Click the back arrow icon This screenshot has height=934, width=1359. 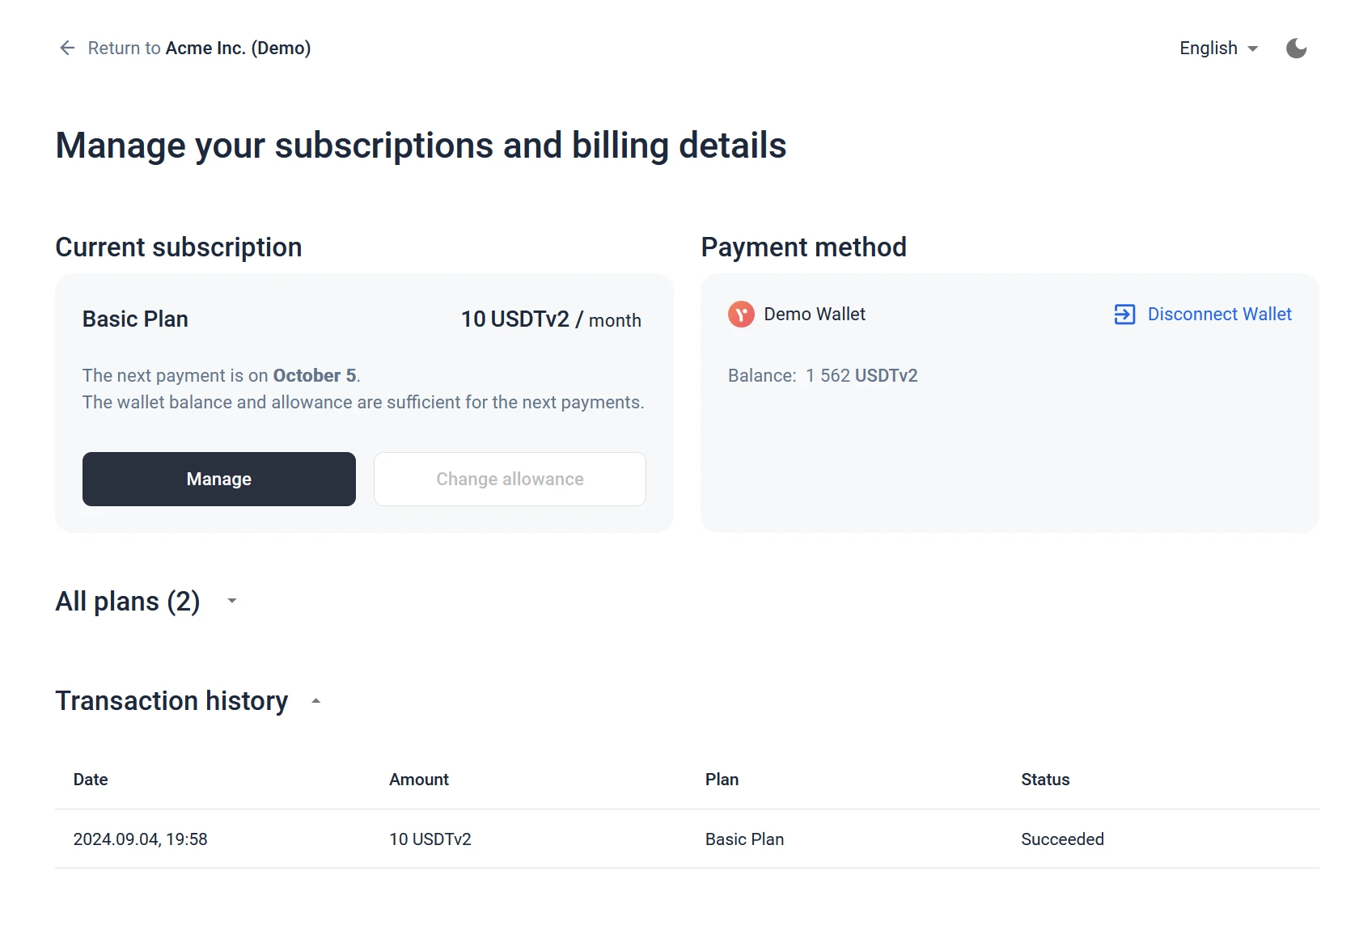[x=67, y=49]
